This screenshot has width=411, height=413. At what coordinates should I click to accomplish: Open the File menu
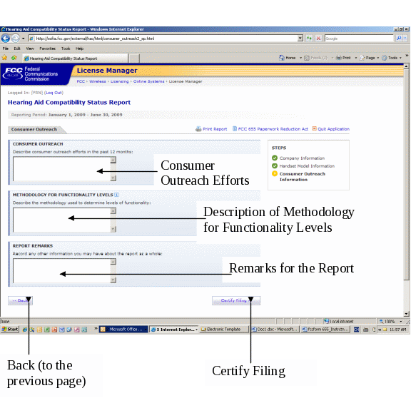6,49
